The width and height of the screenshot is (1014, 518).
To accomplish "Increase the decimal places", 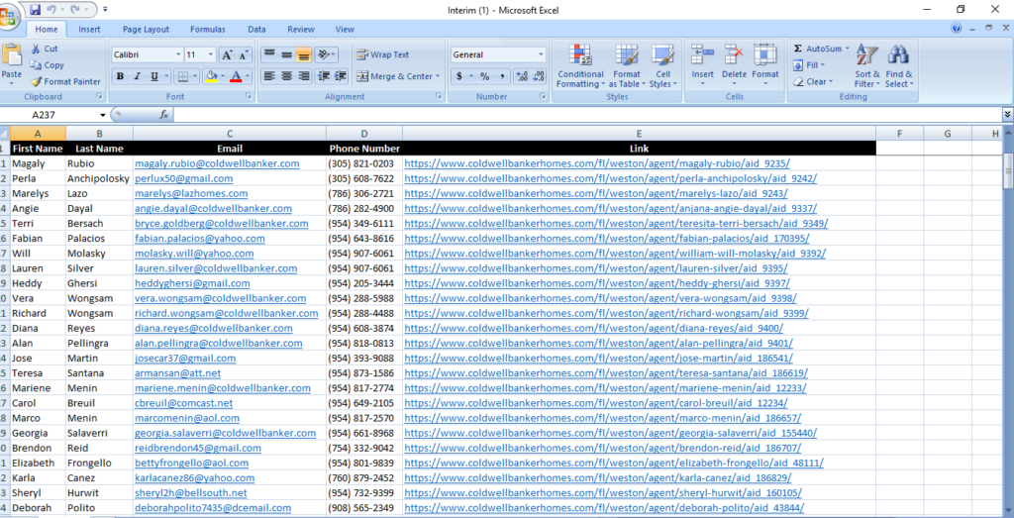I will coord(522,76).
